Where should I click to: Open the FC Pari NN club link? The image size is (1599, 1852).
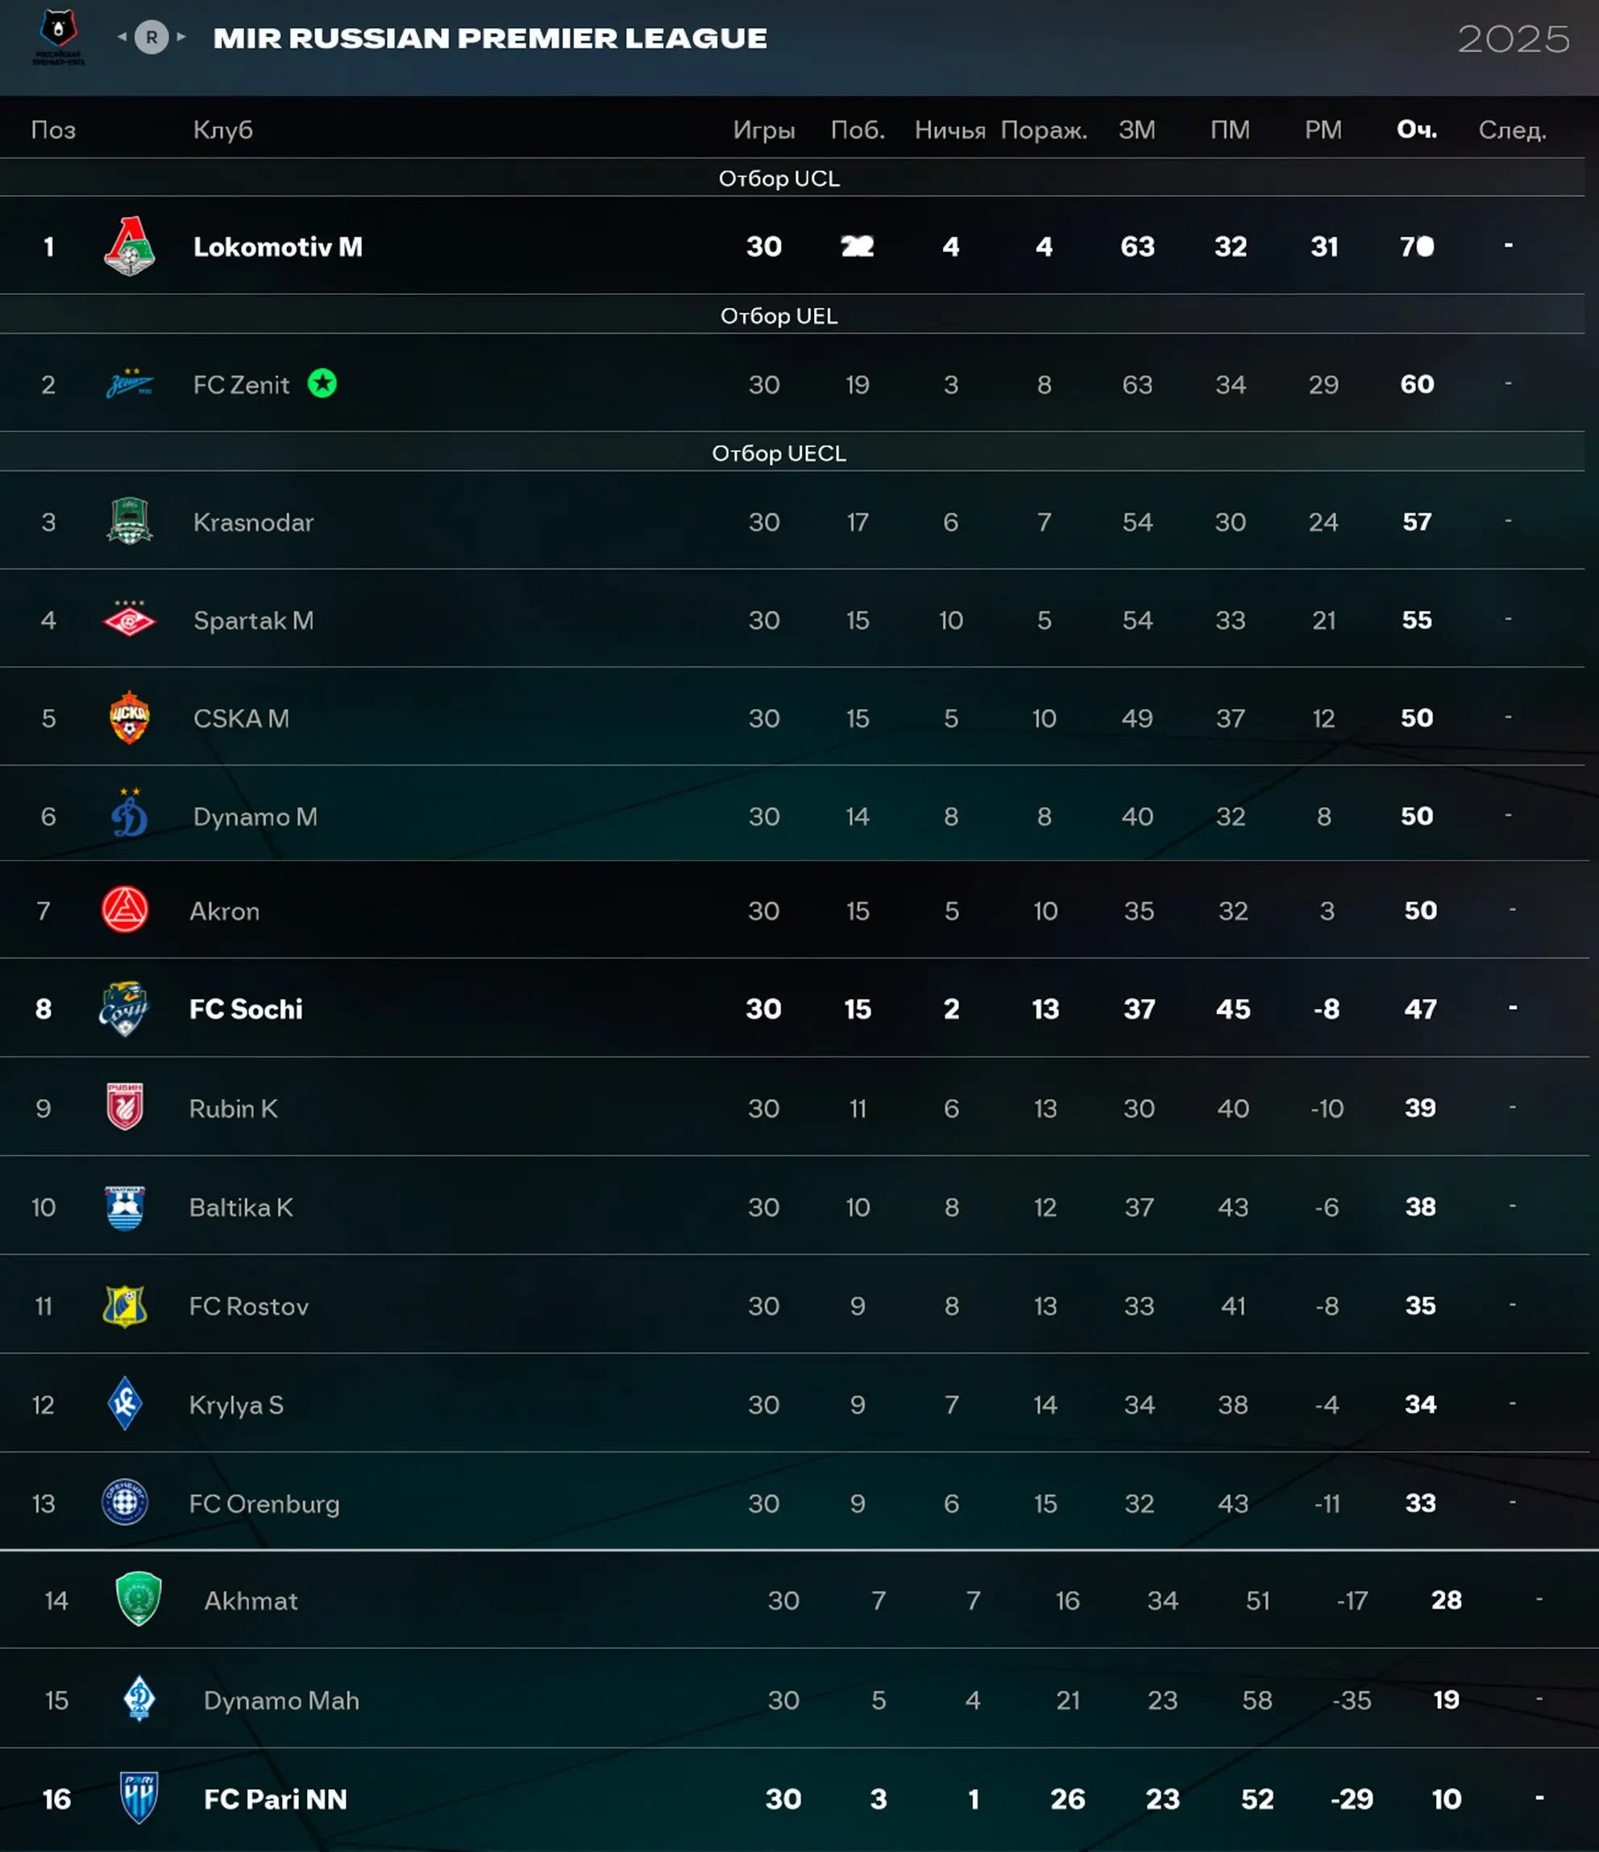tap(276, 1800)
